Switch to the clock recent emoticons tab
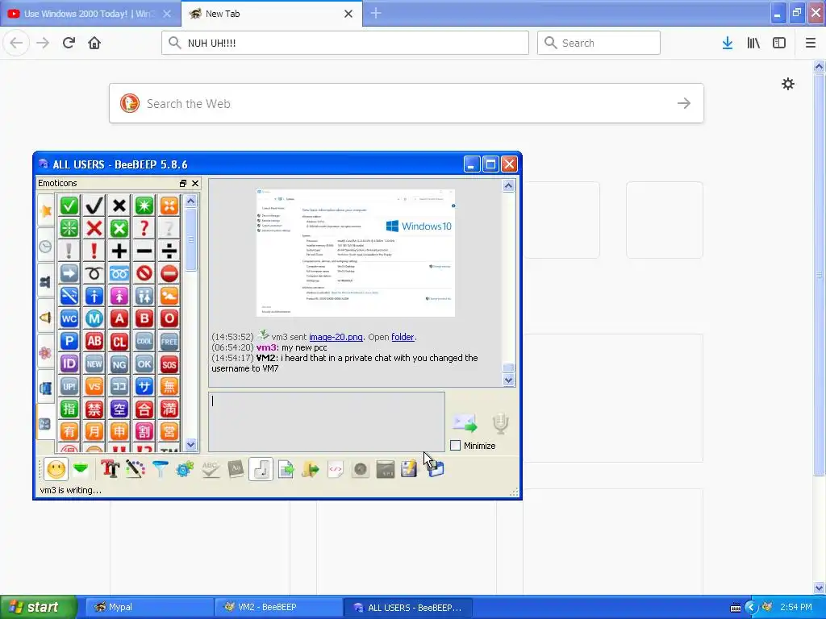Viewport: 826px width, 619px height. click(x=46, y=246)
